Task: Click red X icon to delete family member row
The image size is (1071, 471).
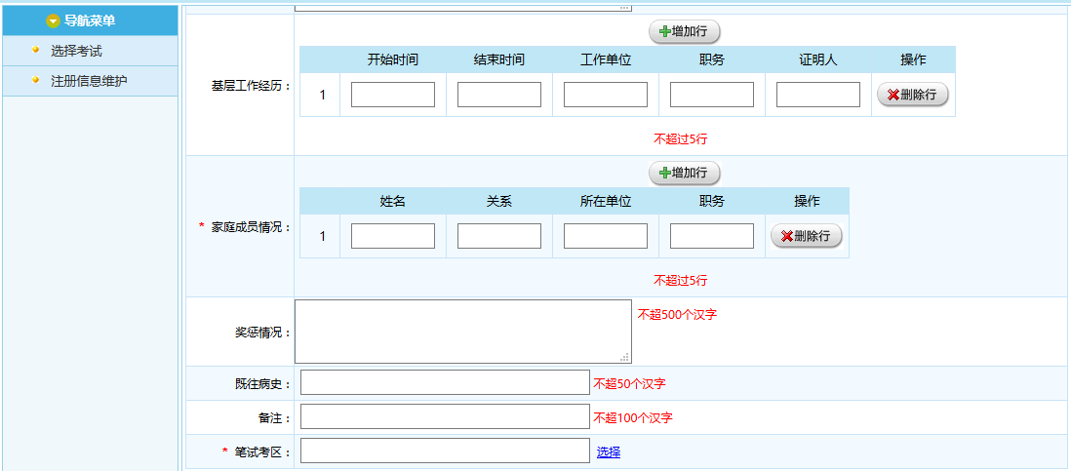Action: click(786, 237)
